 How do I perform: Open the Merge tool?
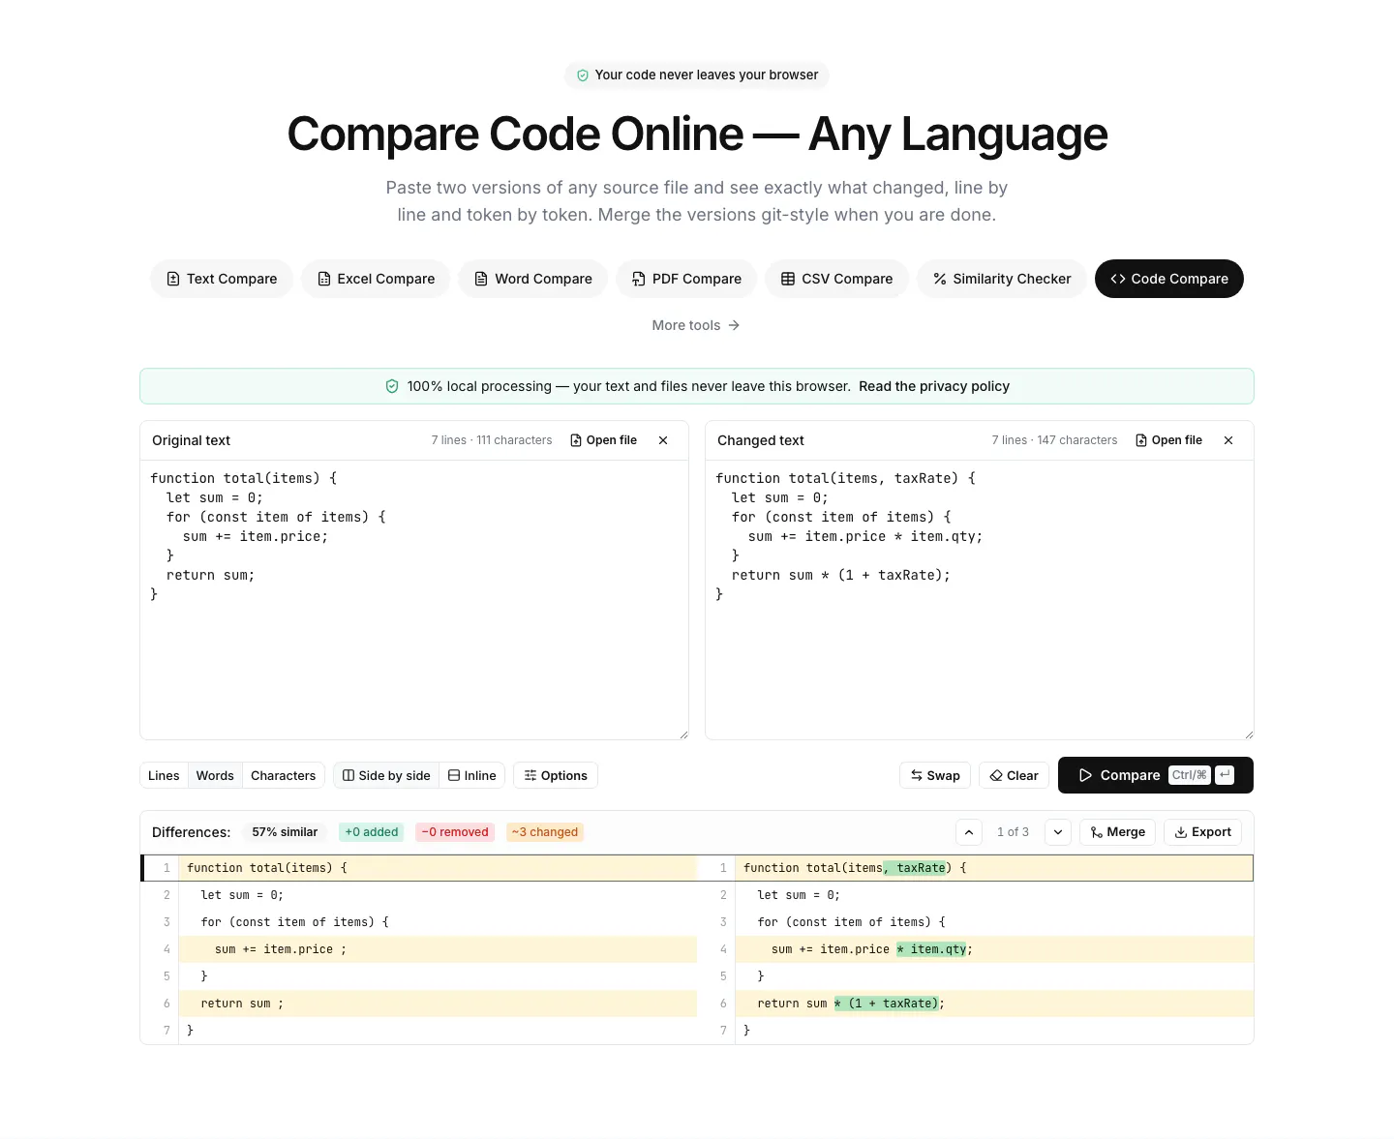(x=1117, y=832)
